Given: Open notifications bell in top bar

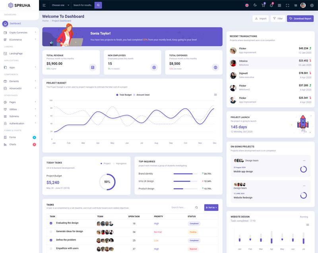Looking at the screenshot, I should click(271, 5).
